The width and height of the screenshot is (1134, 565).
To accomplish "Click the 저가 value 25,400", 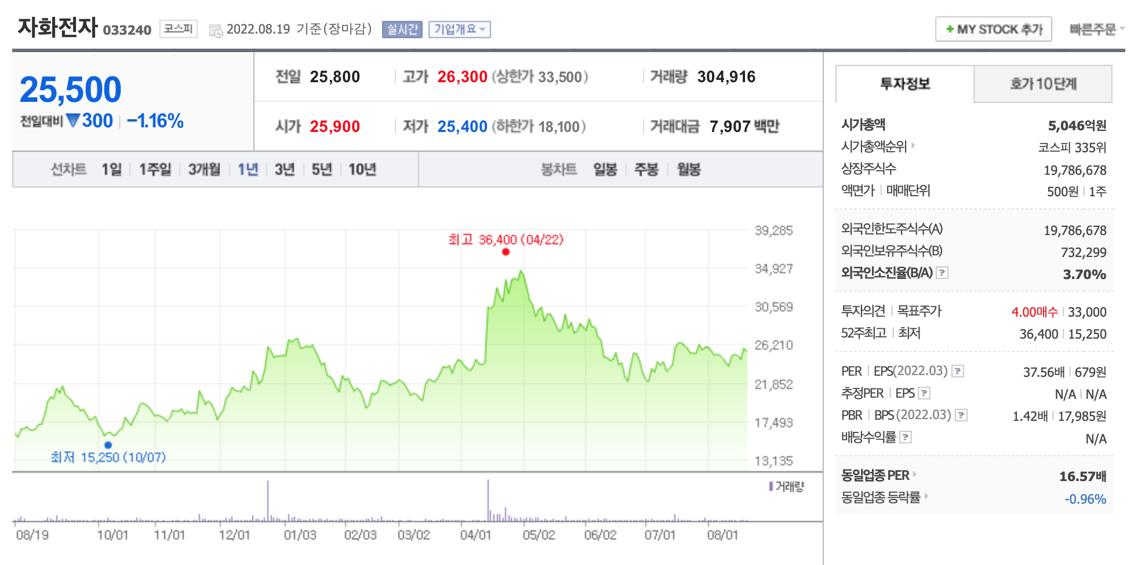I will click(462, 126).
